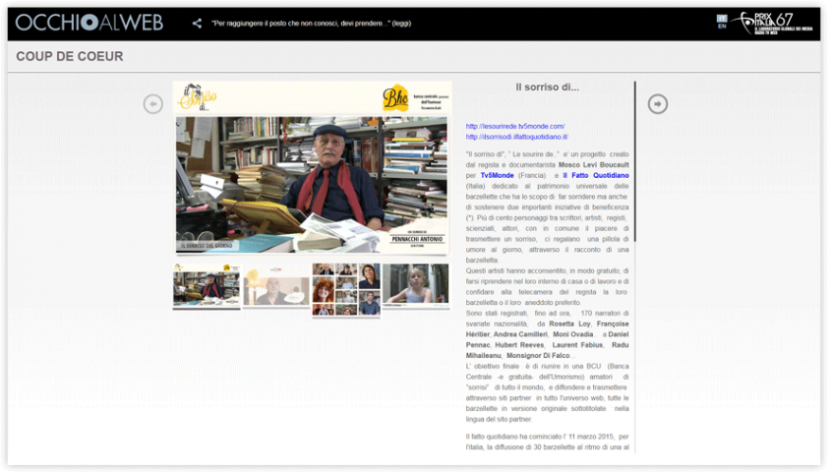Screen dimensions: 832x474
Task: Click the 'Il sorriso di...' title
Action: (547, 88)
